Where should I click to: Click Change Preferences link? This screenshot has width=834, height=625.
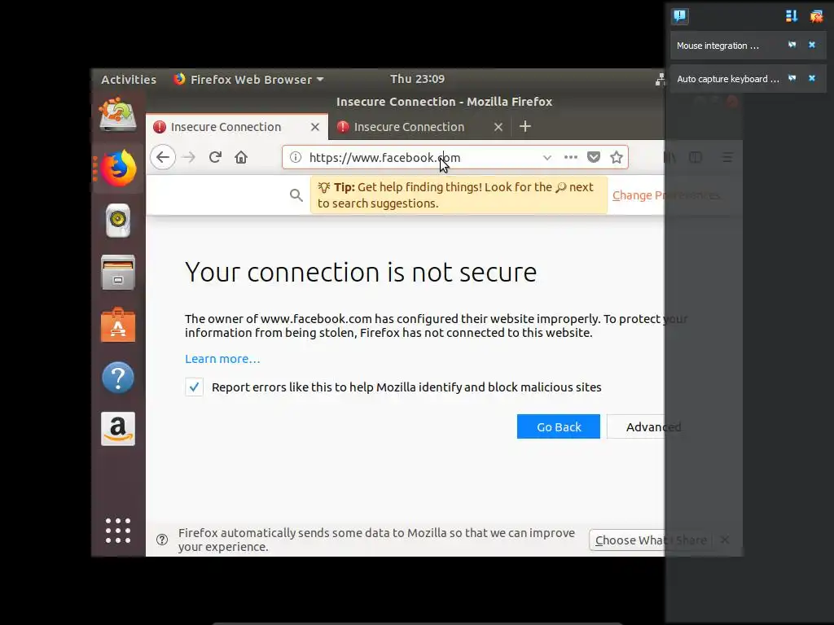666,195
